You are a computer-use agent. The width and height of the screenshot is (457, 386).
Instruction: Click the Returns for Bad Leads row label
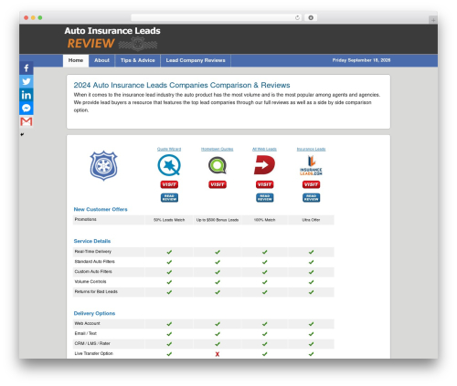pos(96,292)
